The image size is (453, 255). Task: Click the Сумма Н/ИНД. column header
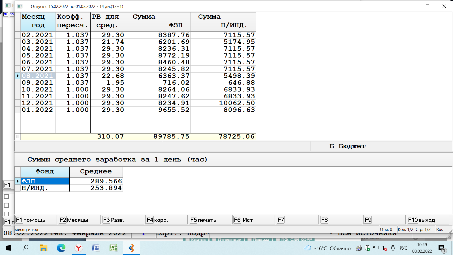(x=223, y=22)
